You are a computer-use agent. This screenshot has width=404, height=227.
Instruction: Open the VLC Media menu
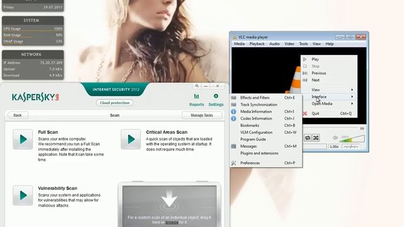point(239,44)
